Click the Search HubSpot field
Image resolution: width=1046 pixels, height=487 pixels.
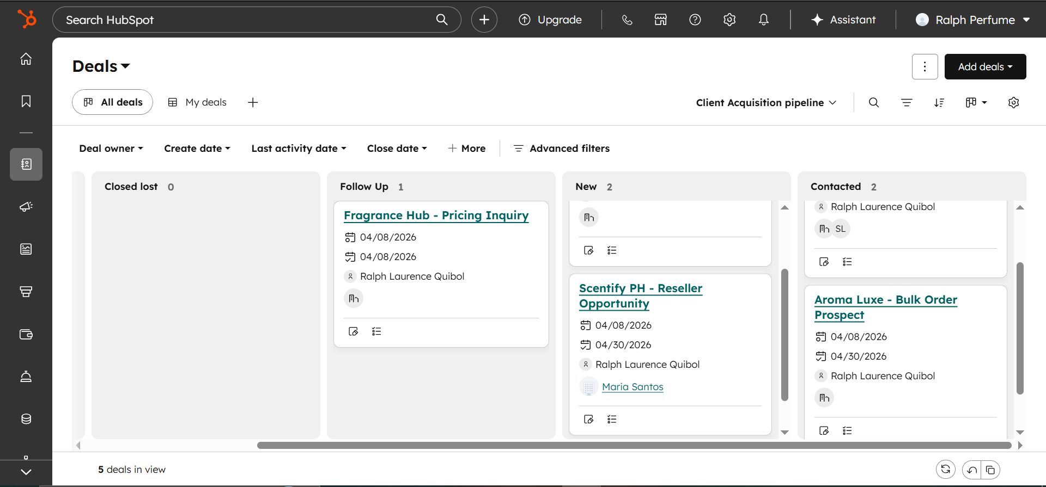click(x=257, y=20)
